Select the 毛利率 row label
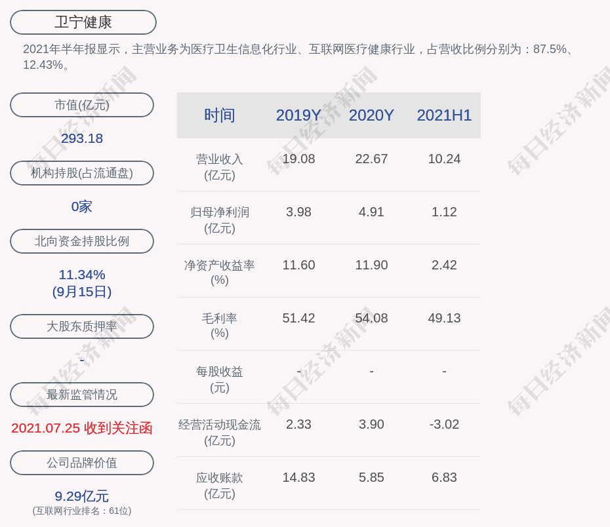Viewport: 610px width, 527px height. tap(219, 326)
